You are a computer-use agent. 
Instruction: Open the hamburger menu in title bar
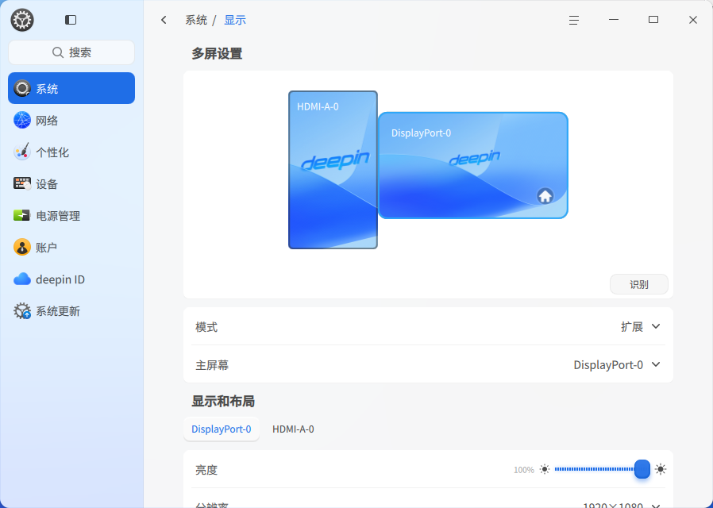574,20
